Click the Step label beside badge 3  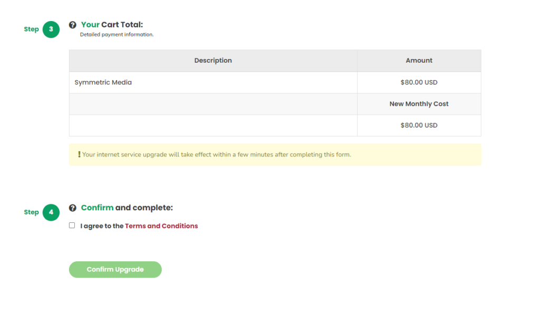coord(31,29)
